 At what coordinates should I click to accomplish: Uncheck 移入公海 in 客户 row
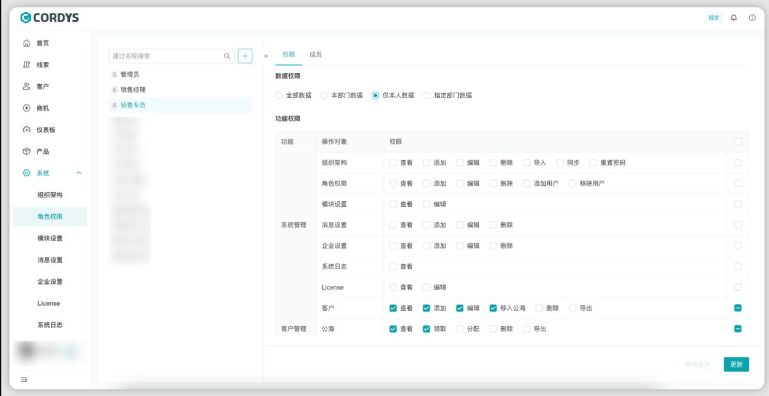493,308
